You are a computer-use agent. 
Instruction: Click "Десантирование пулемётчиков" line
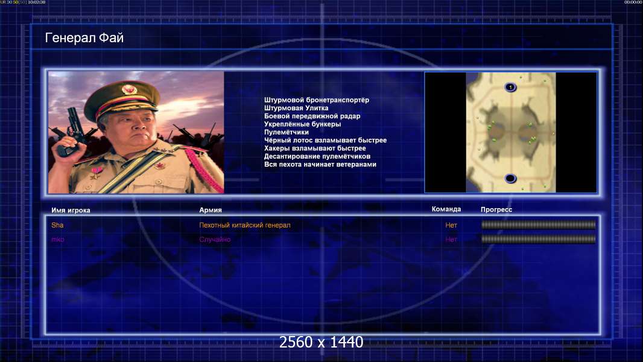(317, 156)
